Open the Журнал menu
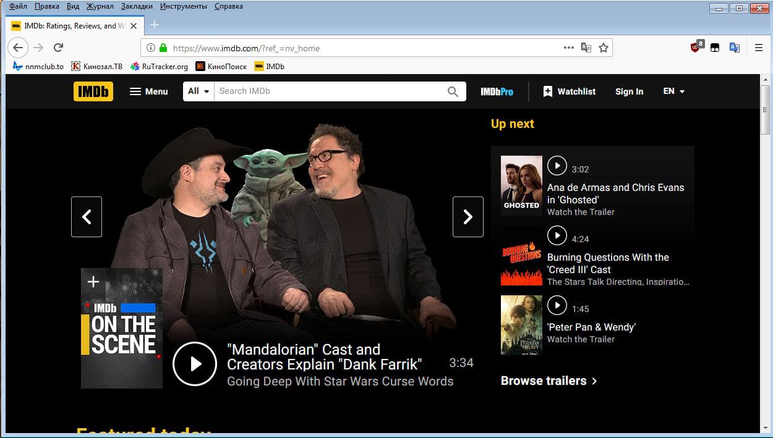Viewport: 773px width, 438px height. click(100, 6)
